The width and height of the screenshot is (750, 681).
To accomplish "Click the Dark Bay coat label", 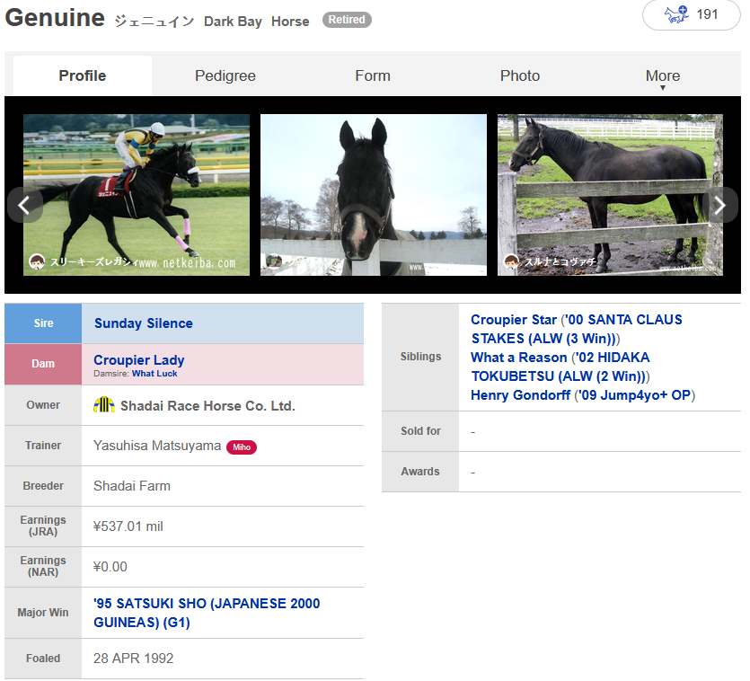I will (233, 22).
